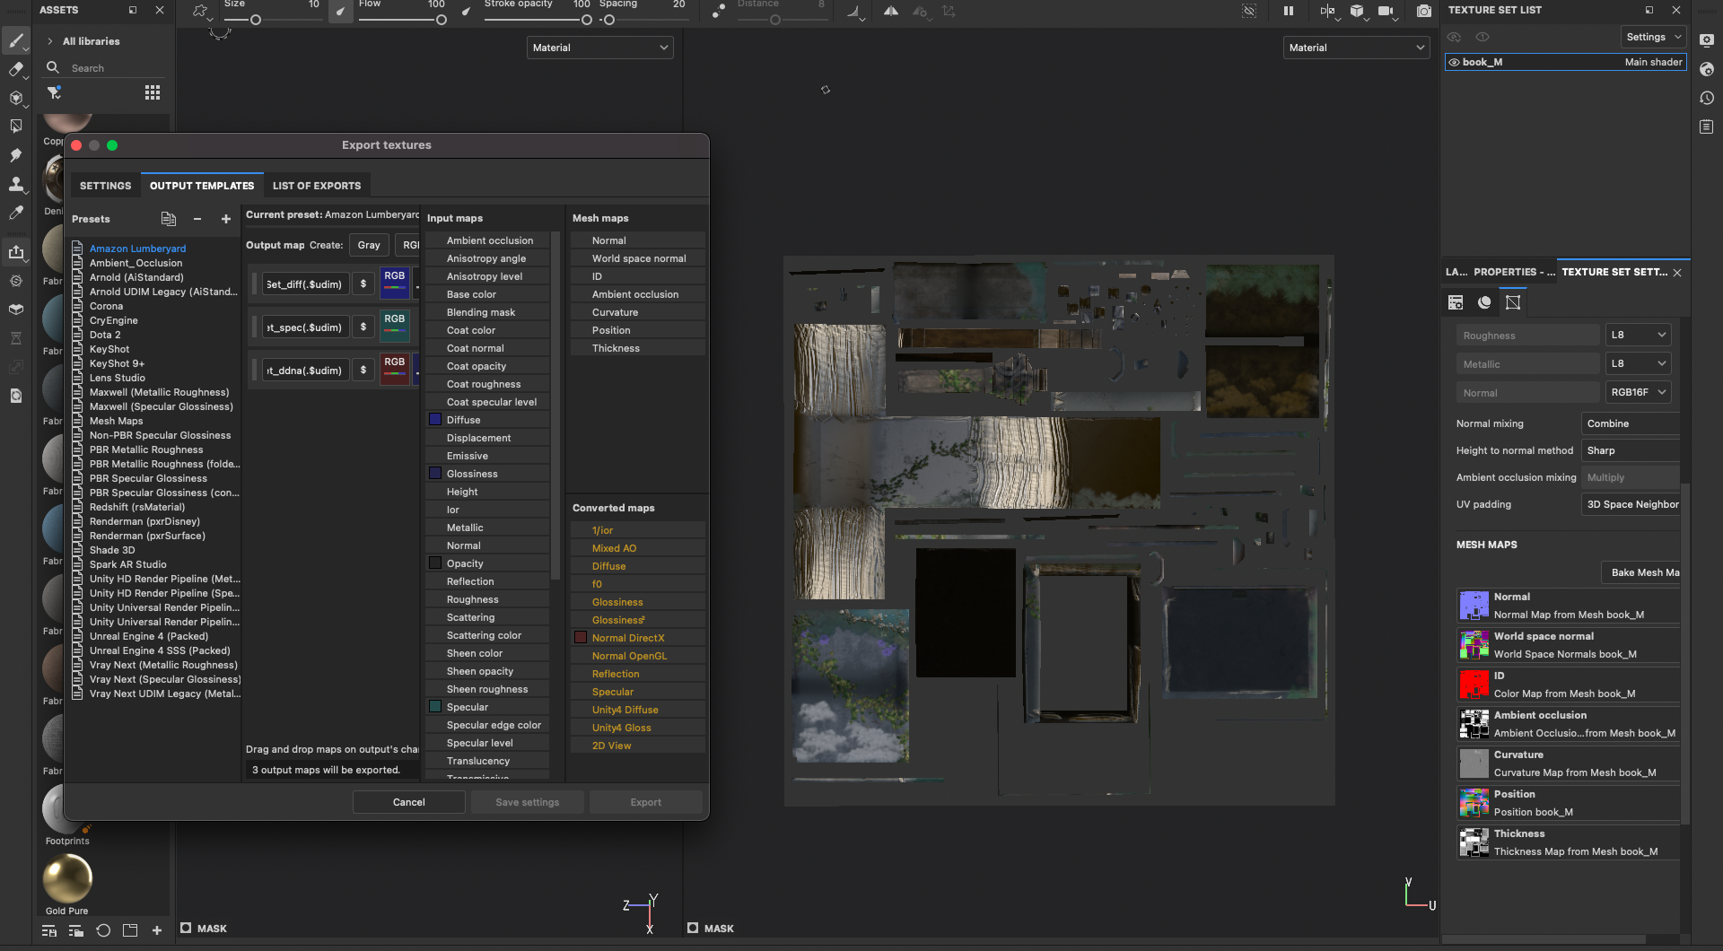Image resolution: width=1723 pixels, height=951 pixels.
Task: Open the Normal RGB16F format dropdown
Action: coord(1638,392)
